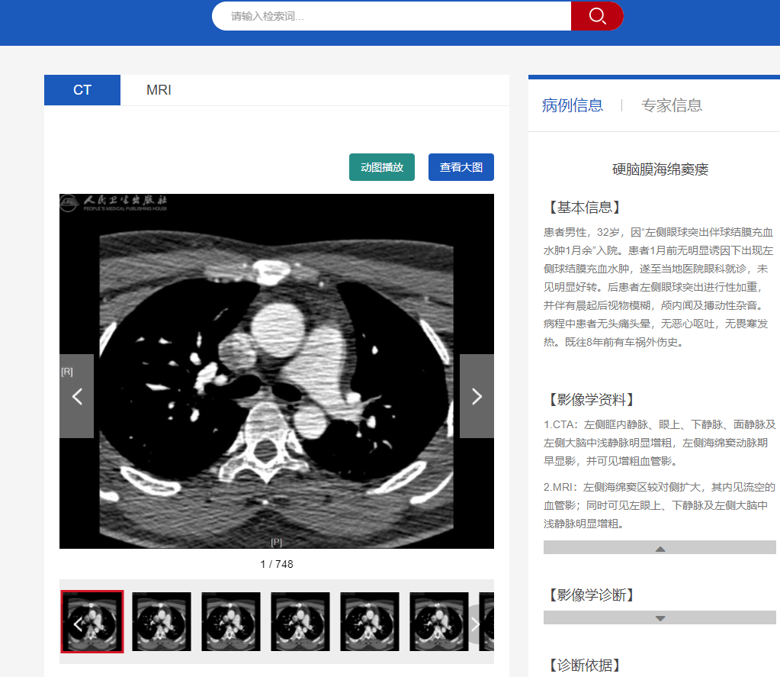Collapse the 影像学资料 section with up arrow bar

point(660,547)
